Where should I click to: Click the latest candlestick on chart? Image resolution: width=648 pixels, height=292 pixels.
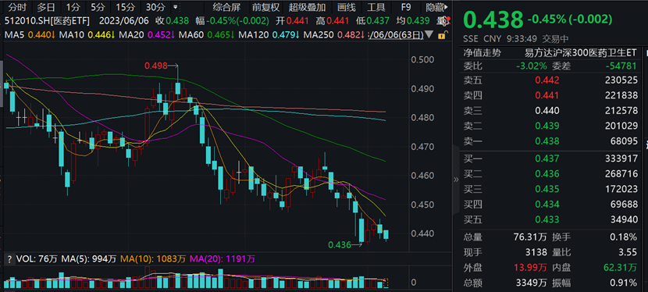pyautogui.click(x=386, y=234)
